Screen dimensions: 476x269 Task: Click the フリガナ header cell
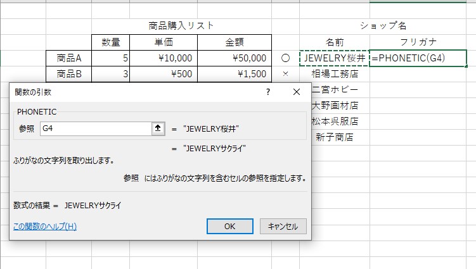pos(418,42)
